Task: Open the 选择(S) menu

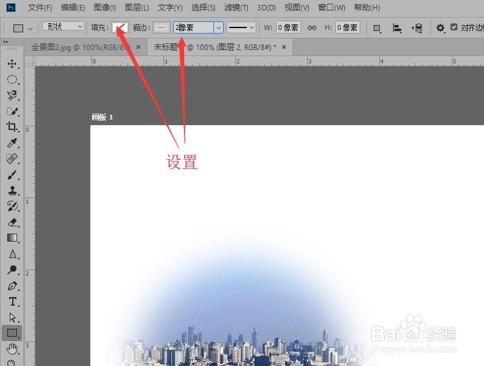Action: (x=203, y=7)
